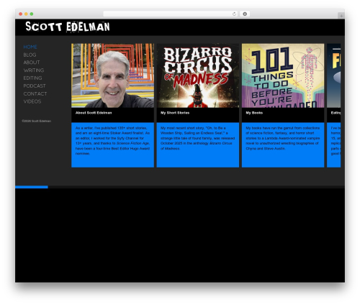360x304 pixels.
Task: Click the 101 Things To Do book cover
Action: 283,75
